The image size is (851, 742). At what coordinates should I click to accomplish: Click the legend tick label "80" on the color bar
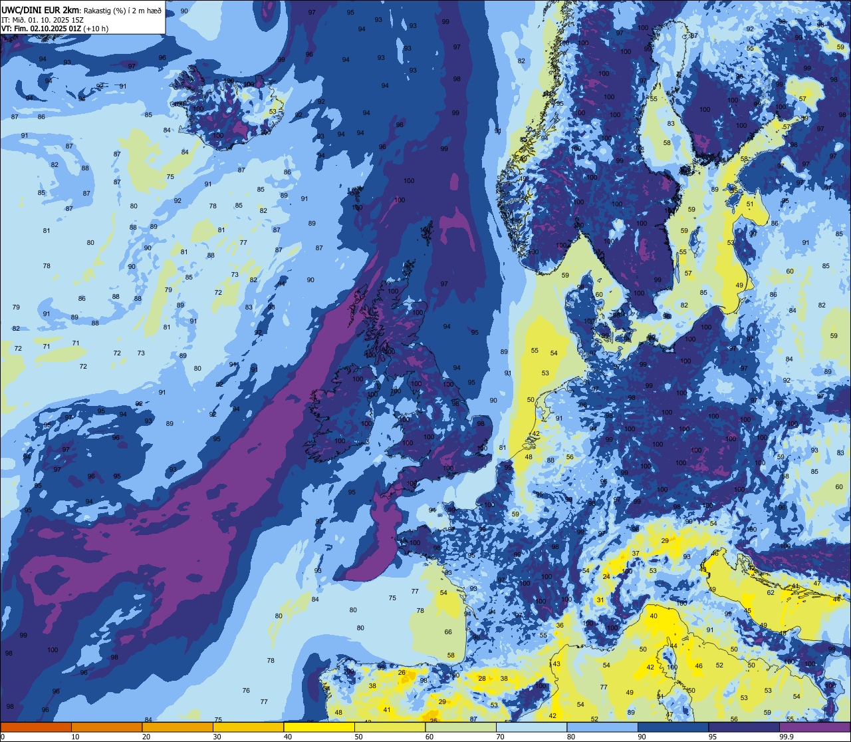571,737
